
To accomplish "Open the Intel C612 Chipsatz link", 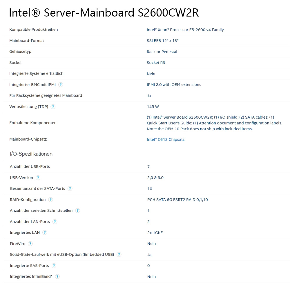I will pyautogui.click(x=166, y=139).
